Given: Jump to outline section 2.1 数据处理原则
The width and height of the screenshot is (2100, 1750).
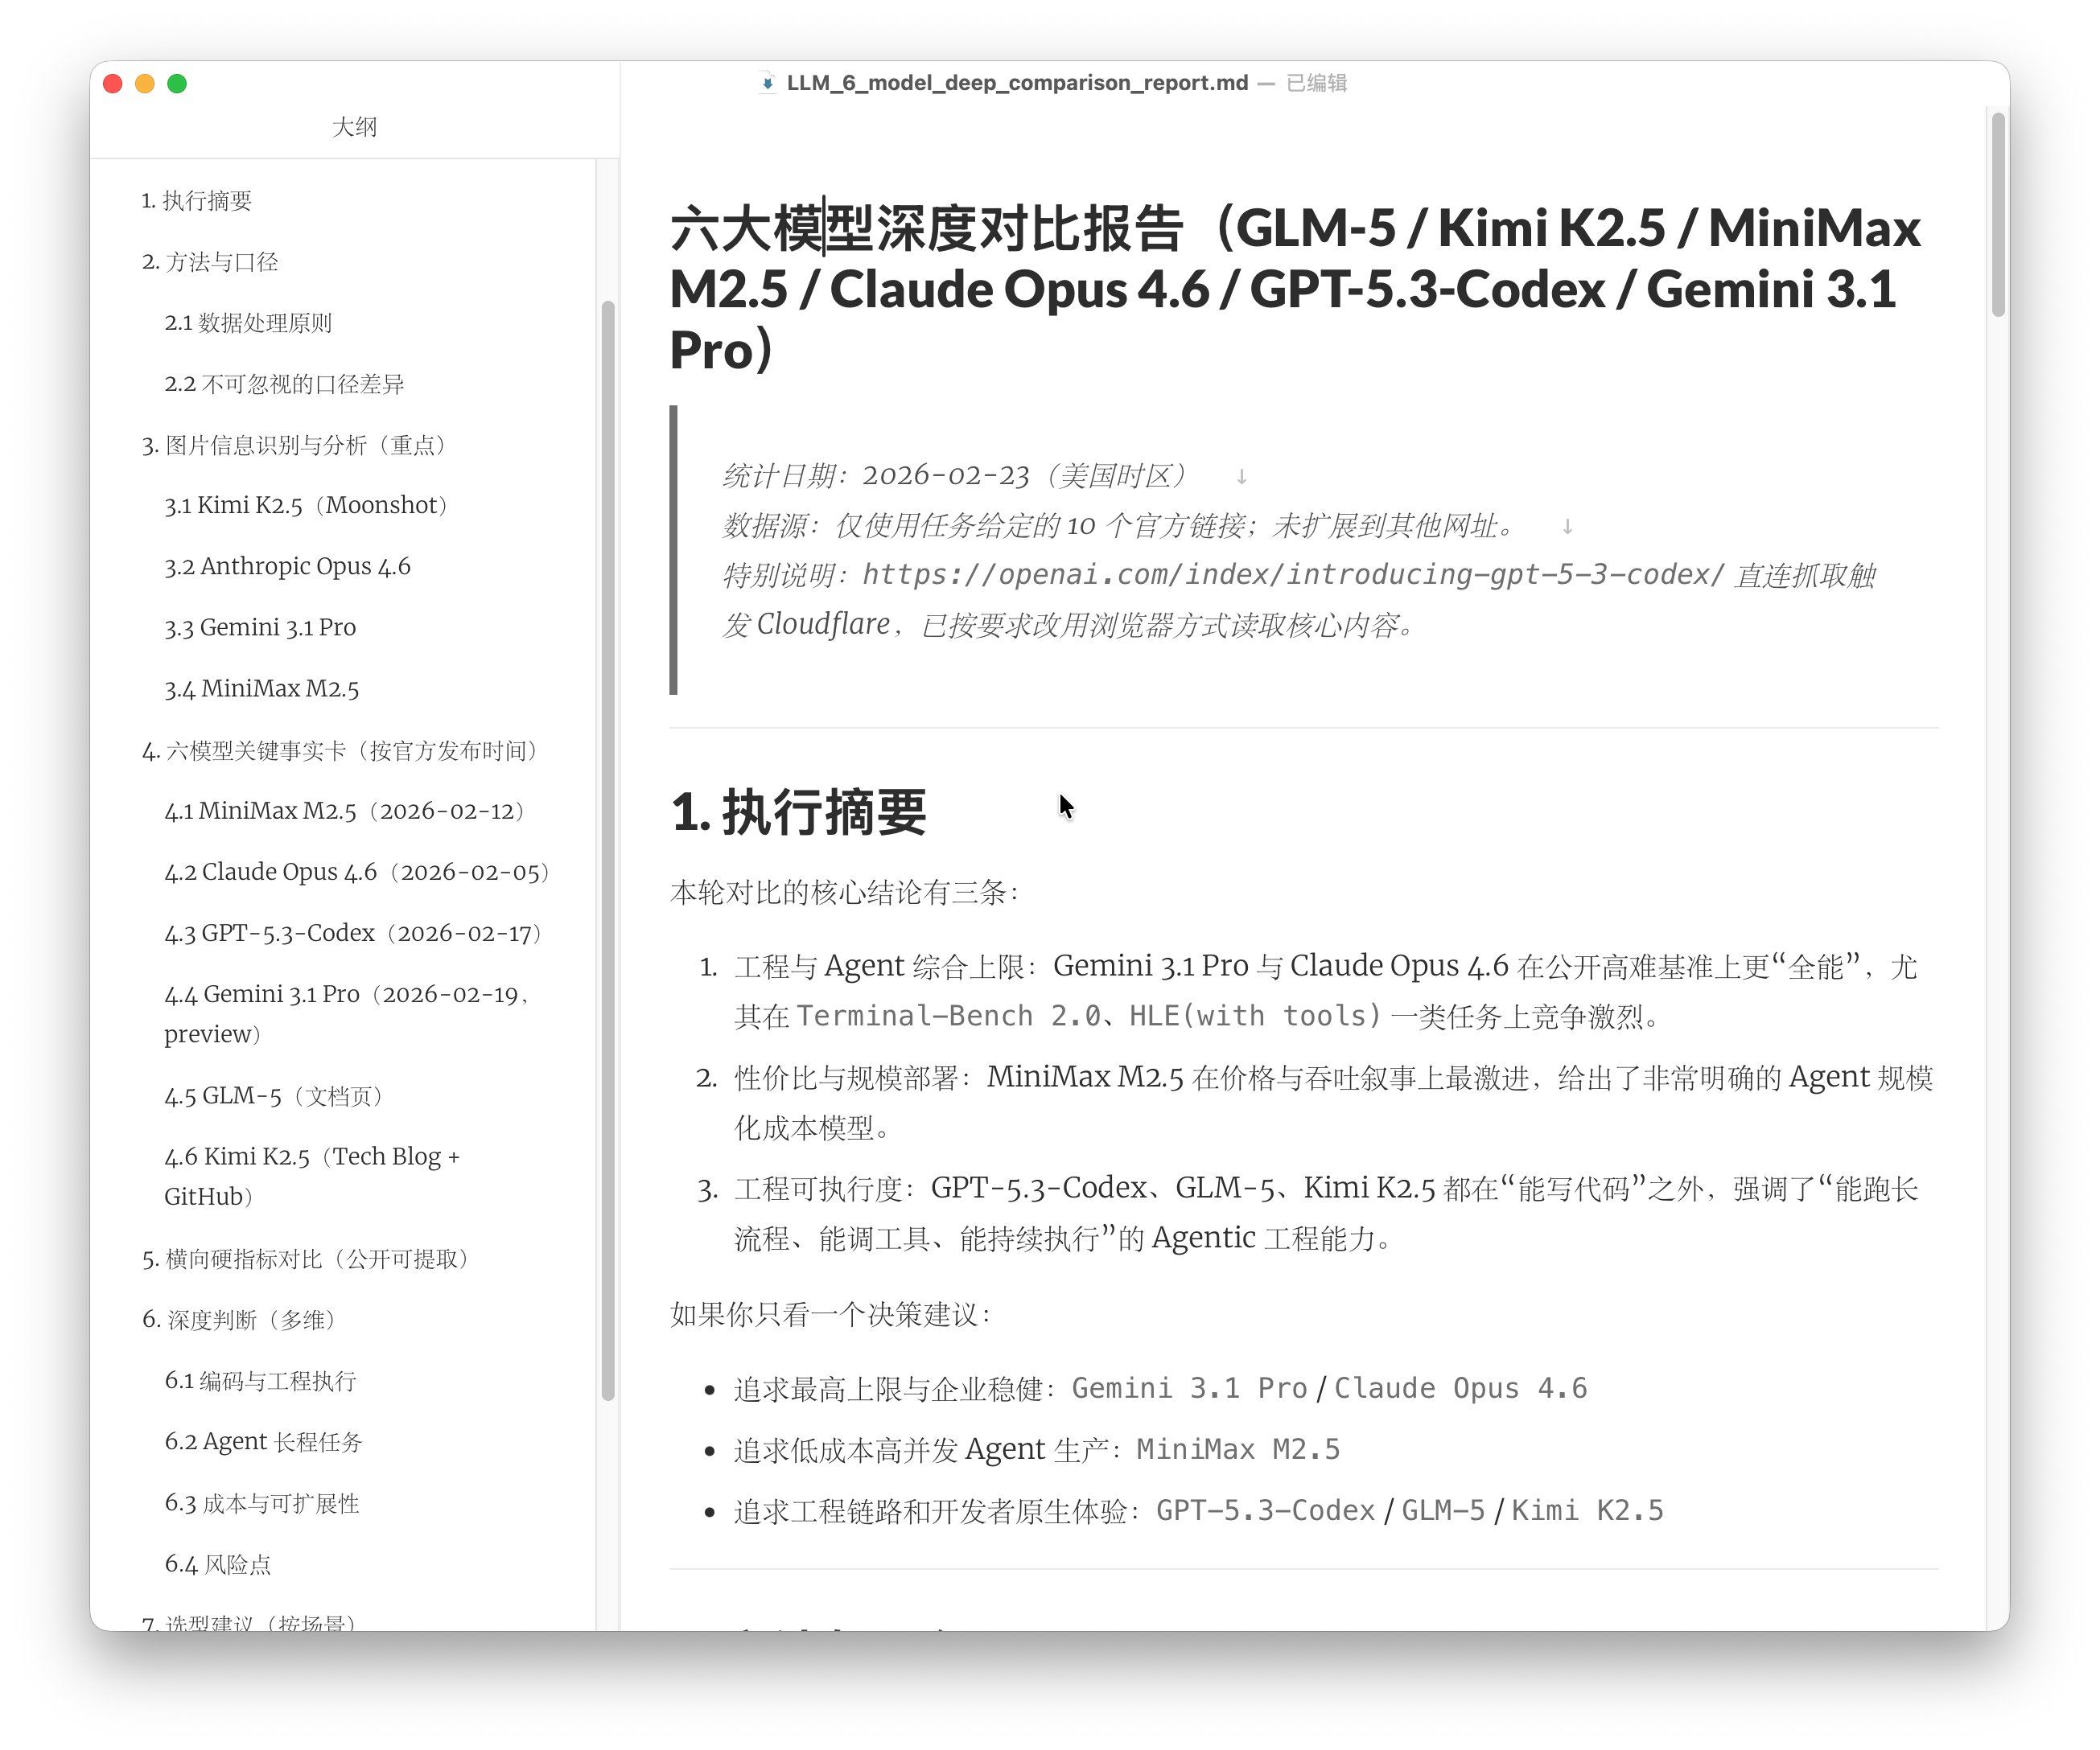Looking at the screenshot, I should point(248,322).
